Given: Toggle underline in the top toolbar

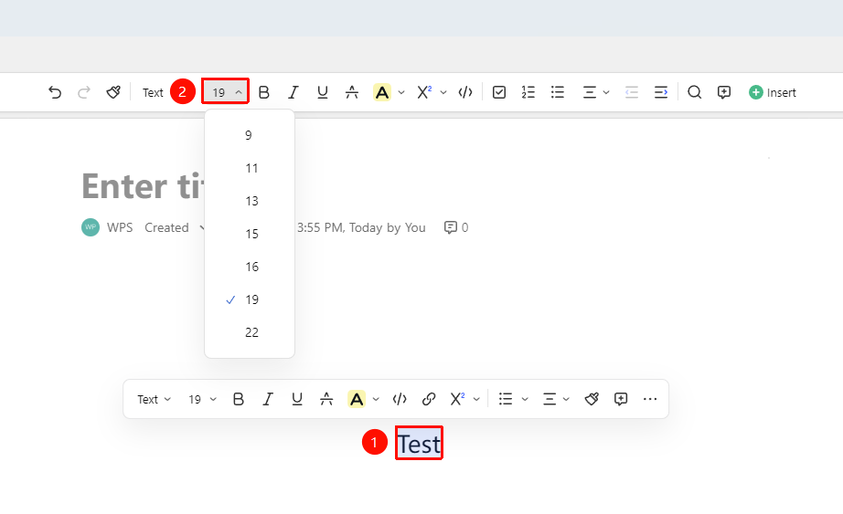Looking at the screenshot, I should click(322, 92).
